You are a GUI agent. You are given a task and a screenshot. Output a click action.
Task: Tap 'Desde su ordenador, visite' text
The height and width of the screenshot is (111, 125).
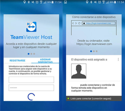(x=94, y=41)
